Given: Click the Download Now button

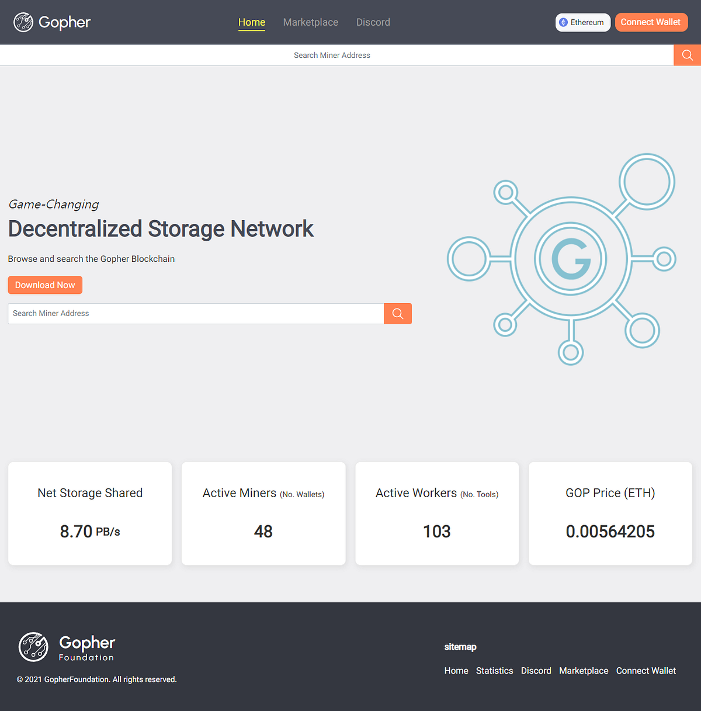Looking at the screenshot, I should [45, 285].
